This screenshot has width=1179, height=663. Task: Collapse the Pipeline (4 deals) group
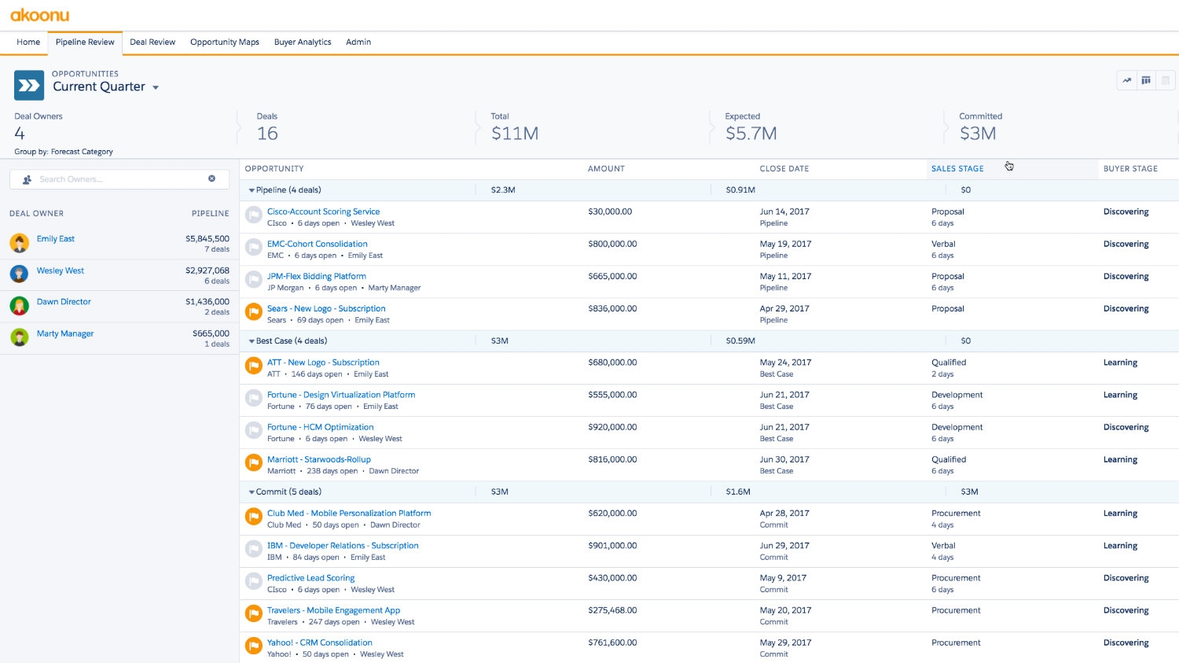[252, 190]
